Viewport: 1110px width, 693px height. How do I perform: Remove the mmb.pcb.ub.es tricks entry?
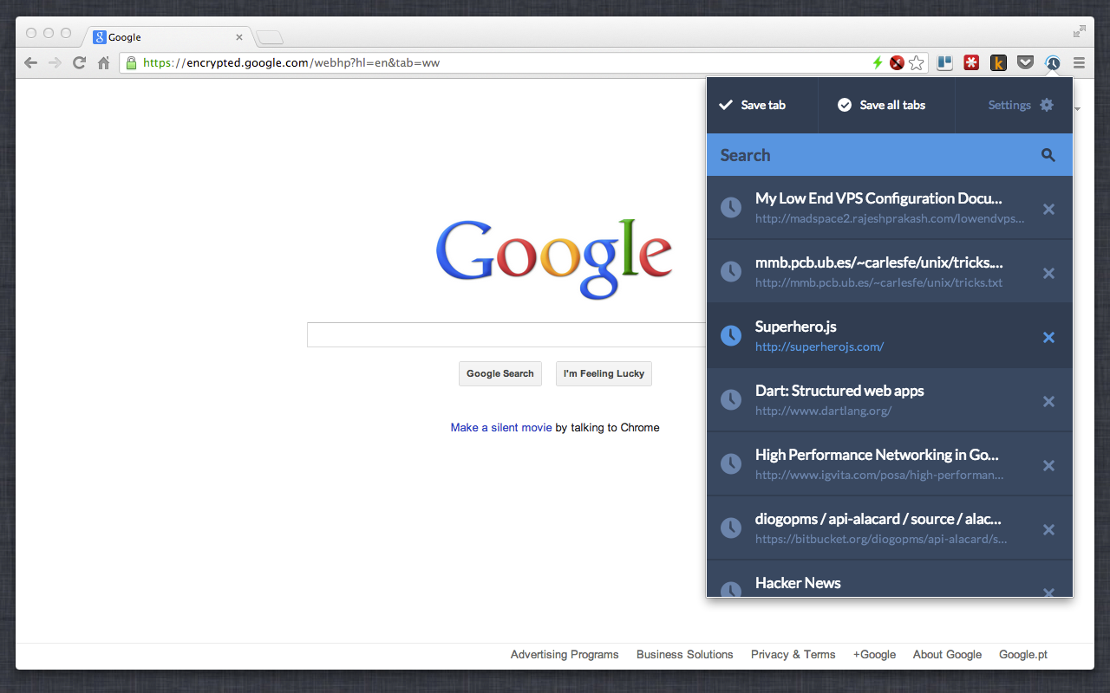pyautogui.click(x=1048, y=273)
